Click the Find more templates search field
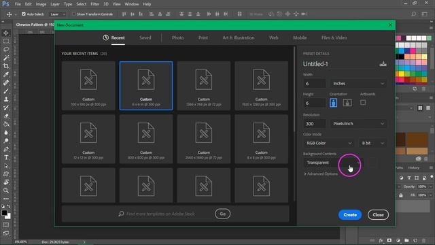The width and height of the screenshot is (435, 245). tap(160, 214)
